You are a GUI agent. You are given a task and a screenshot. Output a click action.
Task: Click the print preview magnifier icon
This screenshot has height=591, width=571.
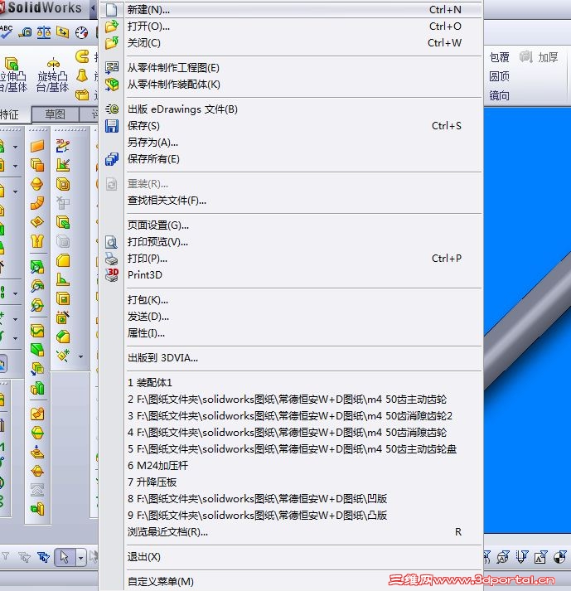(x=112, y=242)
